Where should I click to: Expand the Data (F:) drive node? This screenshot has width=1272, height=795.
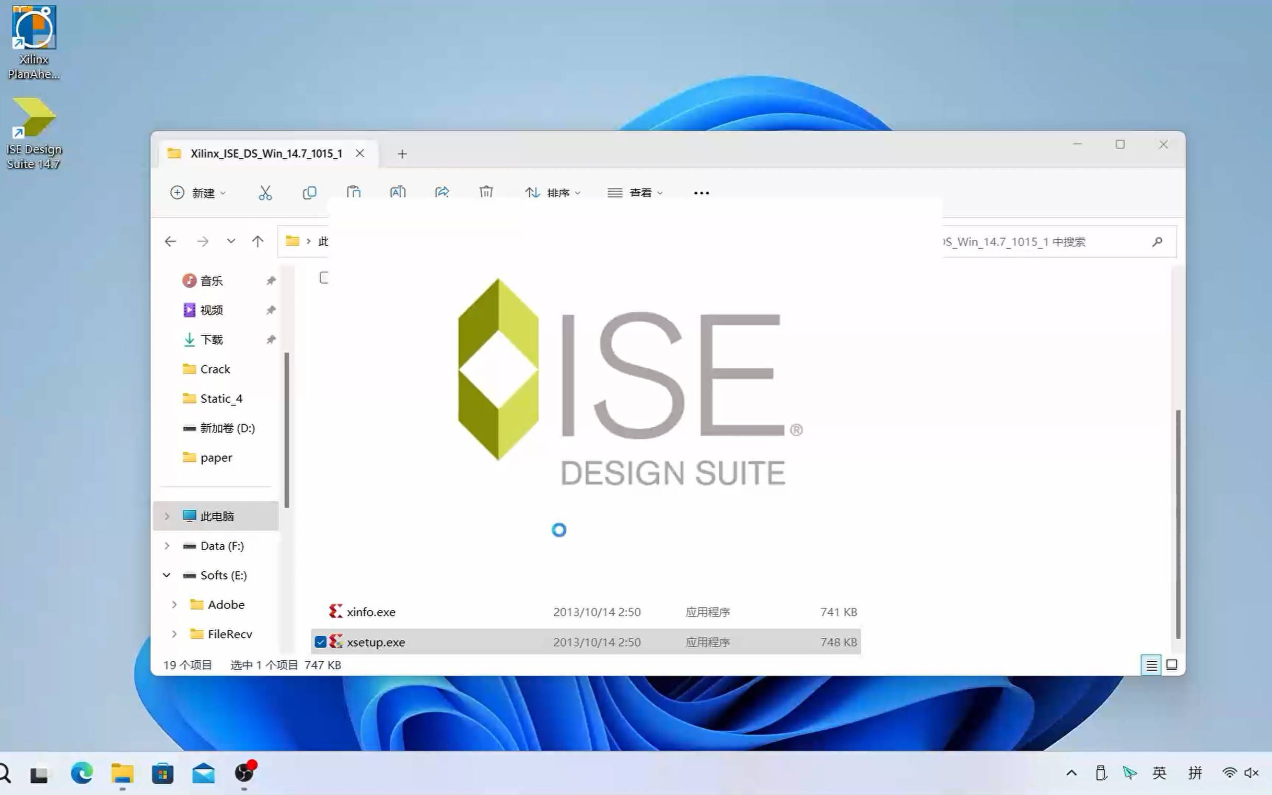point(167,546)
